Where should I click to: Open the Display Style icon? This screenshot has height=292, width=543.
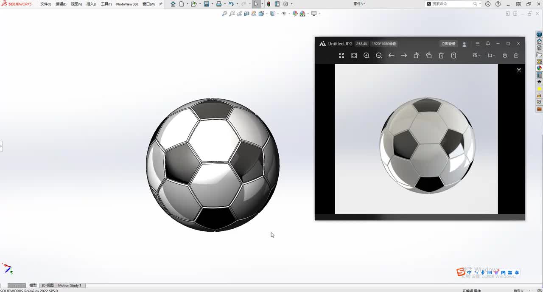tap(272, 14)
